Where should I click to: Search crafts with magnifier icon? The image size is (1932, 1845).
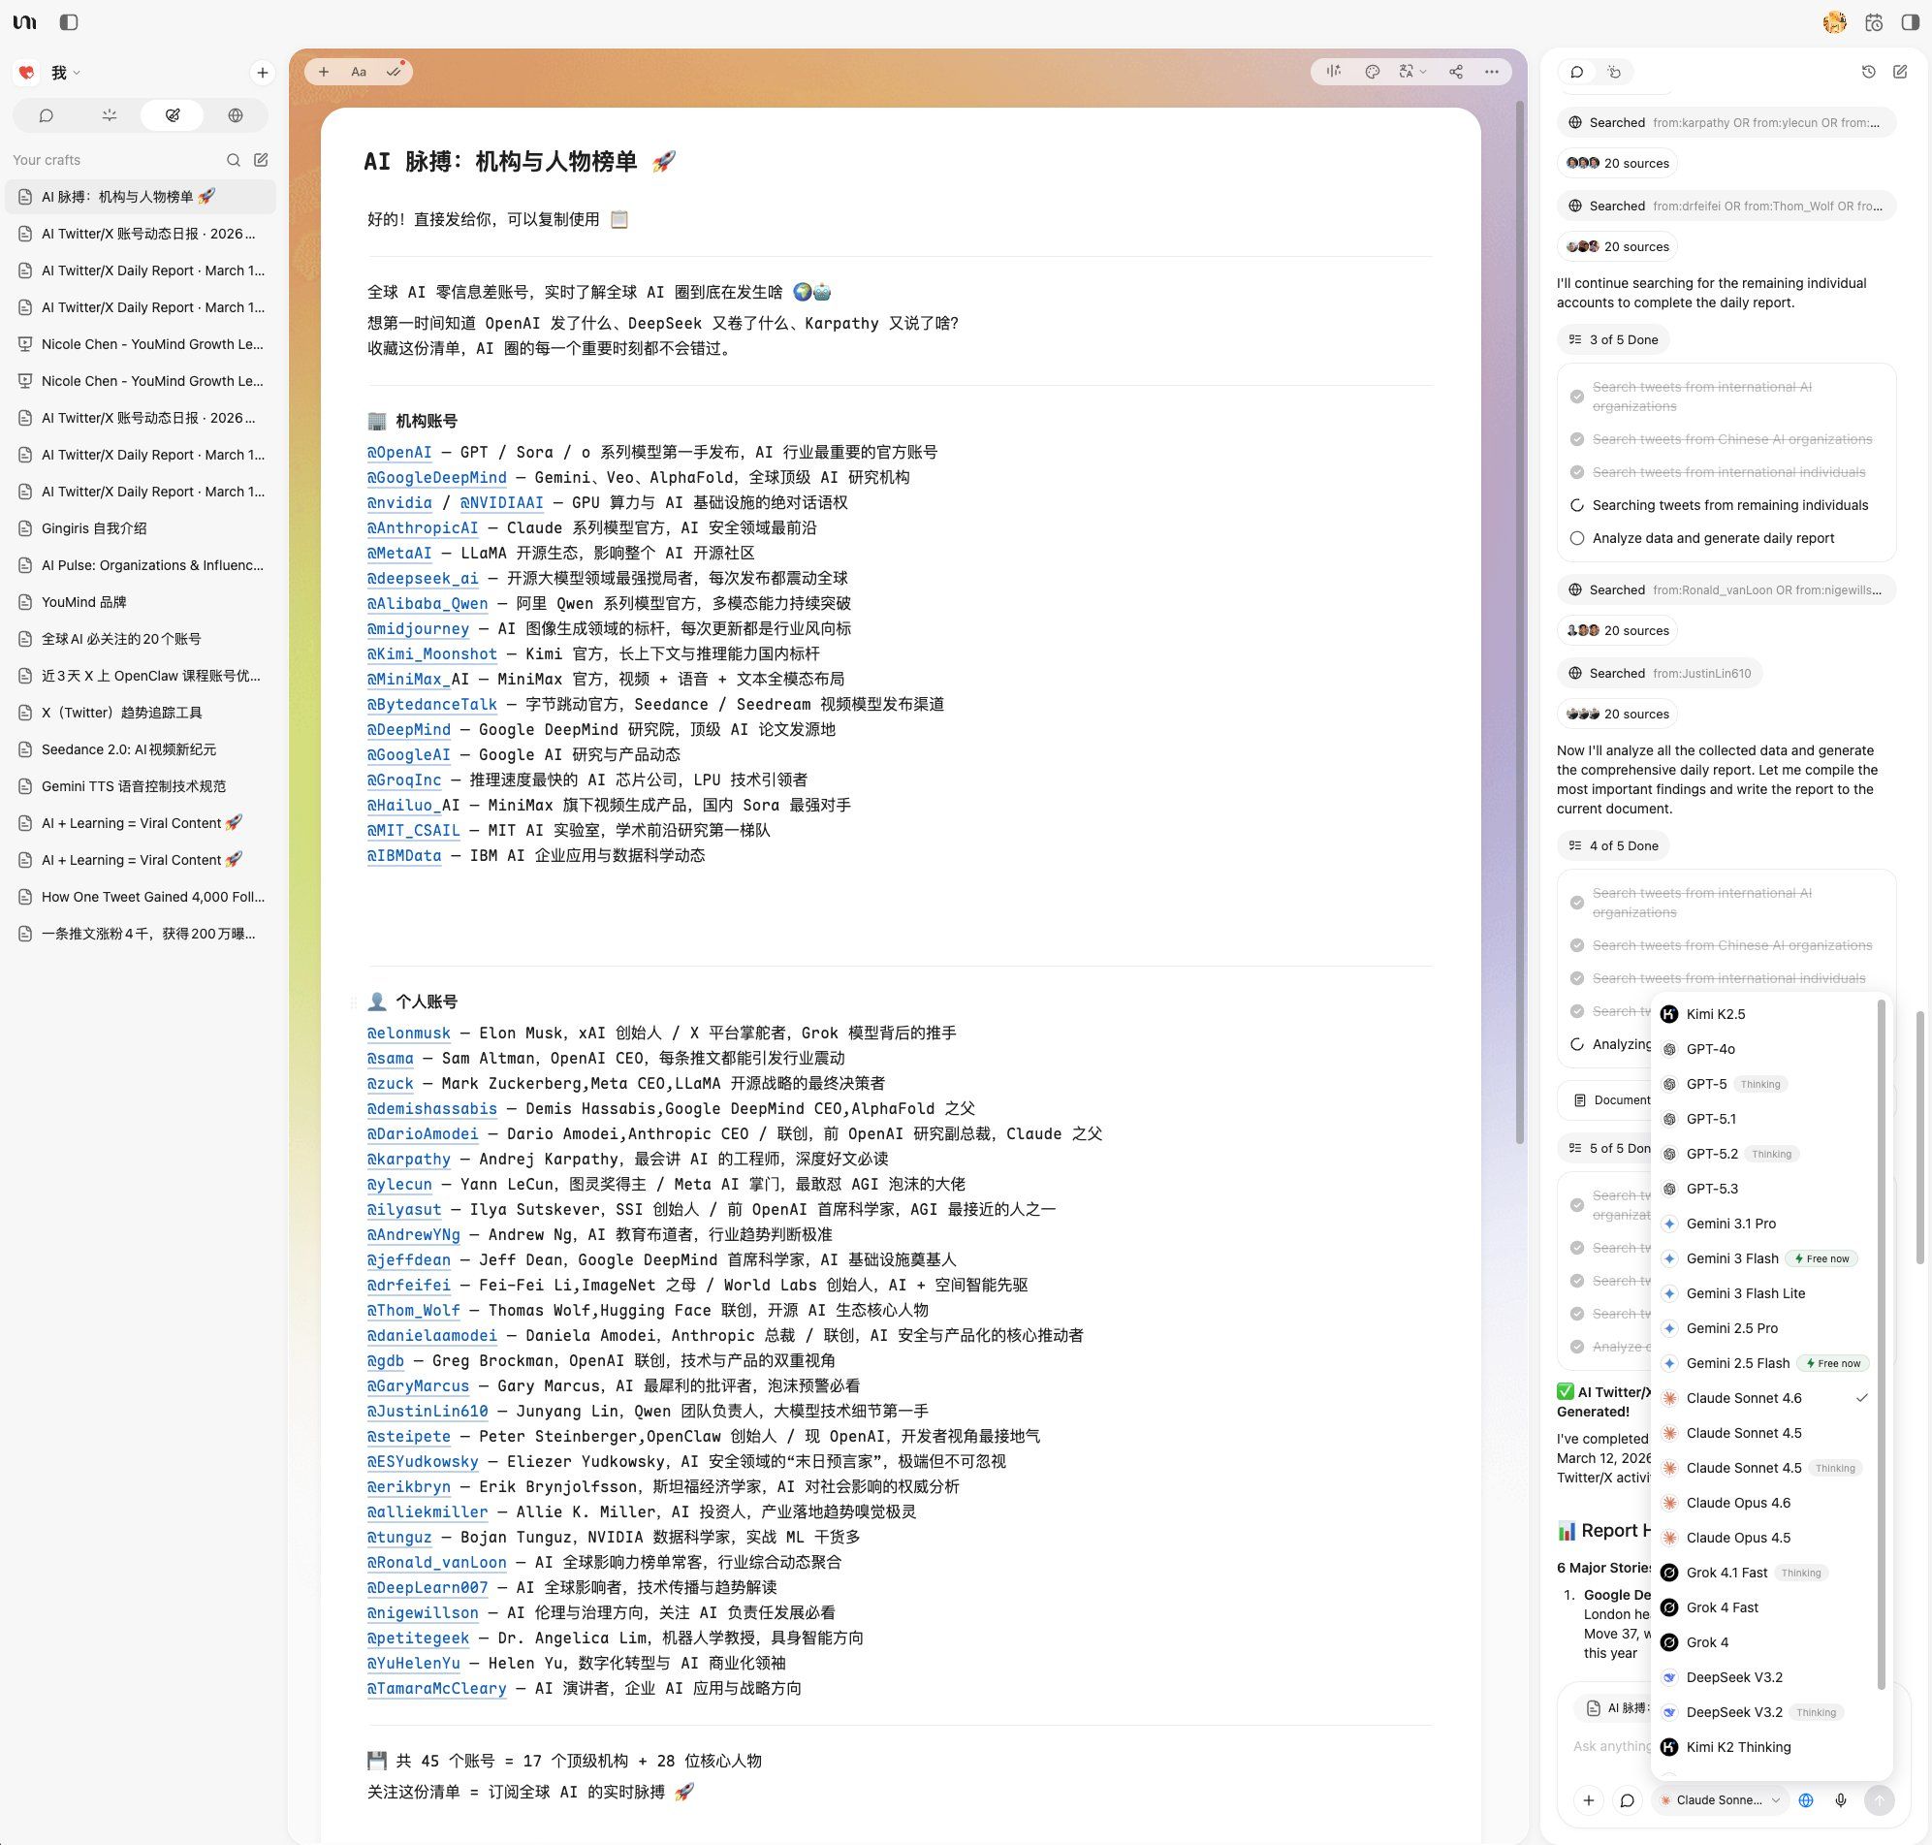(233, 159)
